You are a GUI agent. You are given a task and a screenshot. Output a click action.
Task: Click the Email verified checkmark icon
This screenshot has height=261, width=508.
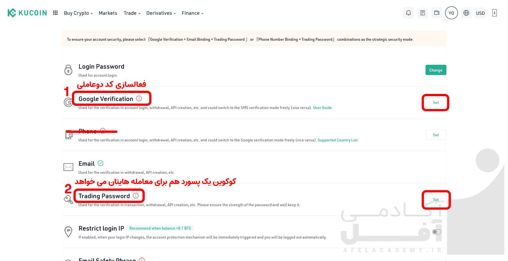point(100,163)
